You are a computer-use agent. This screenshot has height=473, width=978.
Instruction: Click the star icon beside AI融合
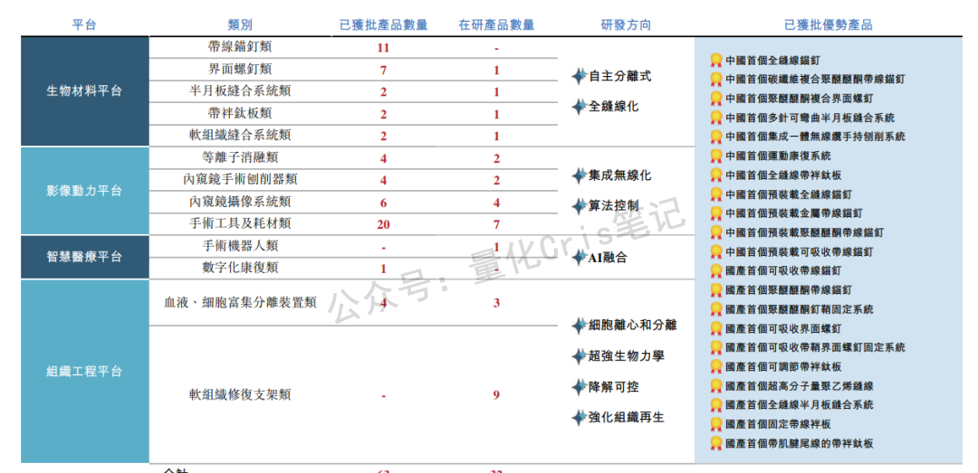click(580, 258)
